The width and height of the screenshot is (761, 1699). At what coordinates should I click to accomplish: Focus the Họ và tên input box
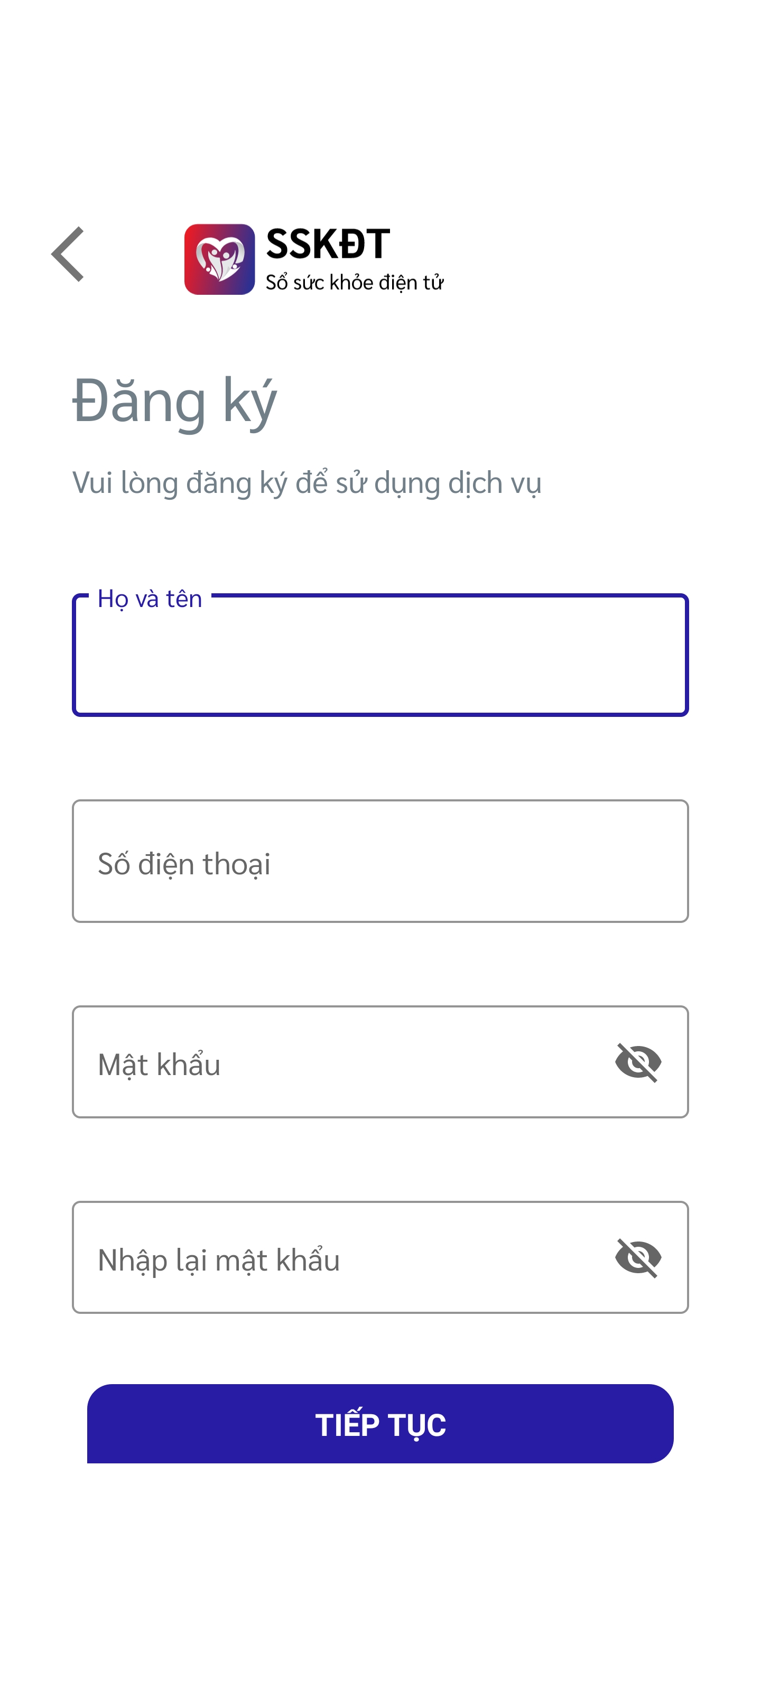coord(380,655)
